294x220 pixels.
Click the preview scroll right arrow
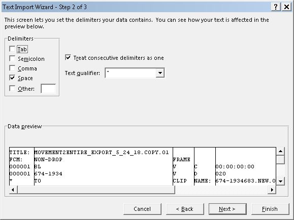(x=272, y=190)
